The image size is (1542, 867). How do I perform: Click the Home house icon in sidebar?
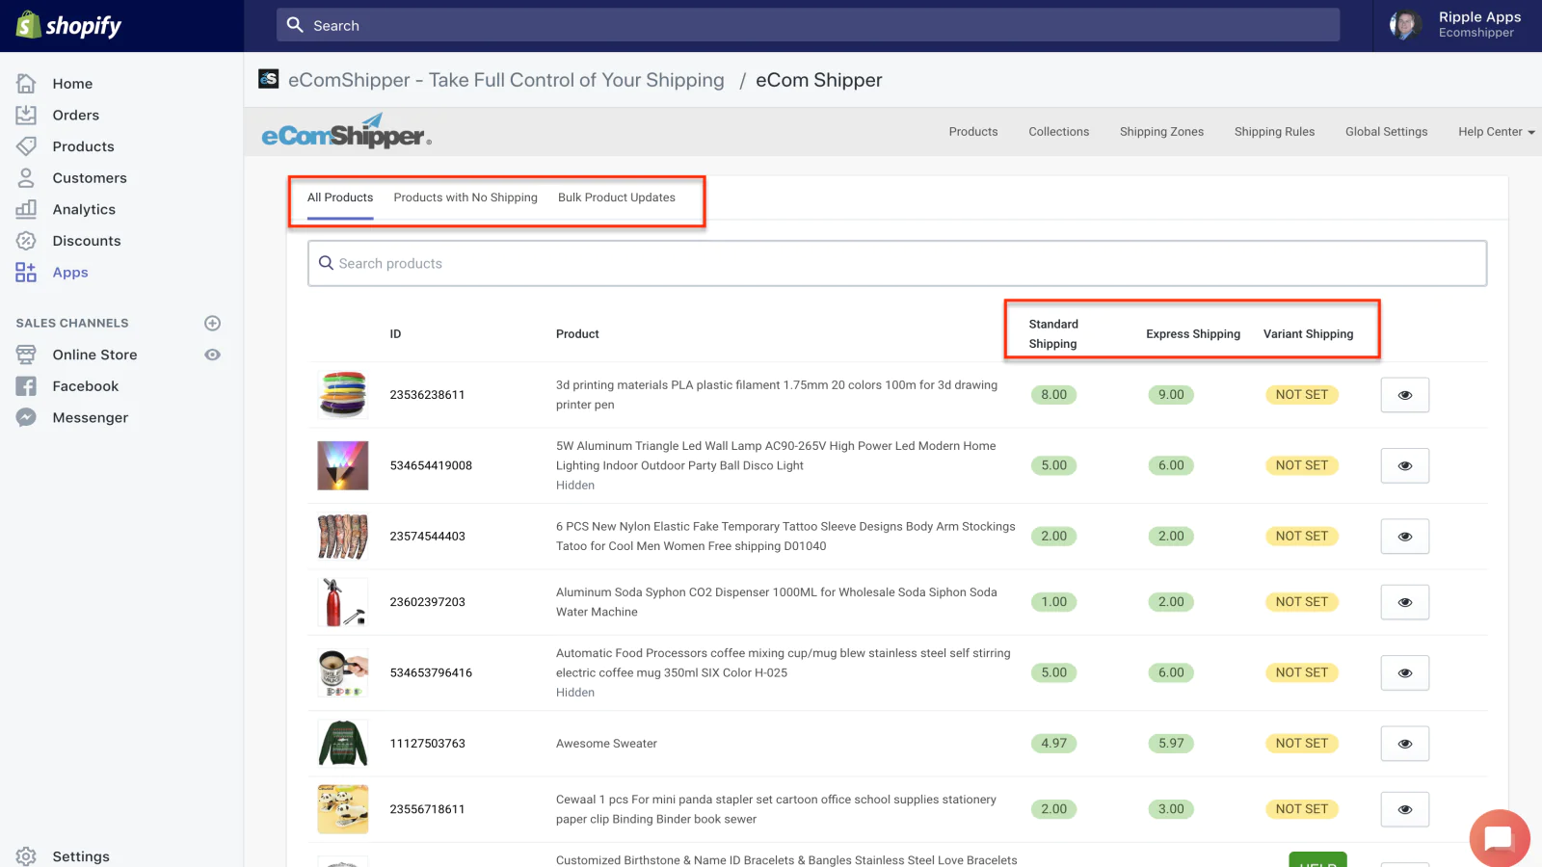(26, 84)
